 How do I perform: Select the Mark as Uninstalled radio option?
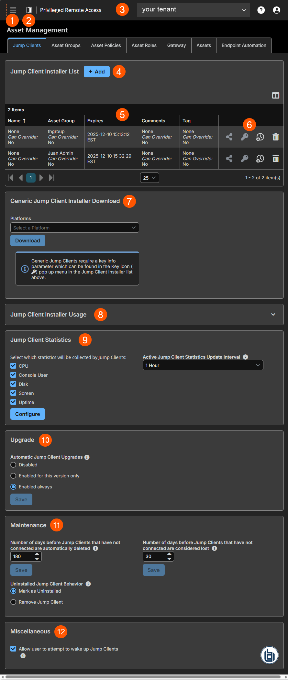[x=13, y=591]
